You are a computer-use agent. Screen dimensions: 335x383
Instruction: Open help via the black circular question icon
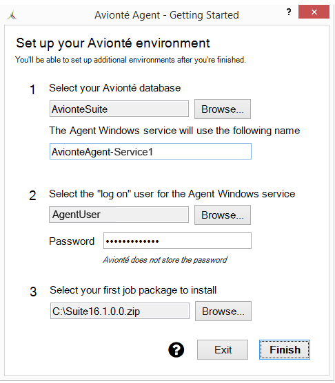coord(176,350)
